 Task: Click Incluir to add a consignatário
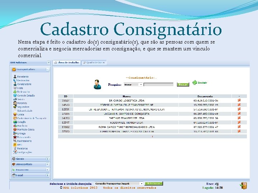click(200, 83)
